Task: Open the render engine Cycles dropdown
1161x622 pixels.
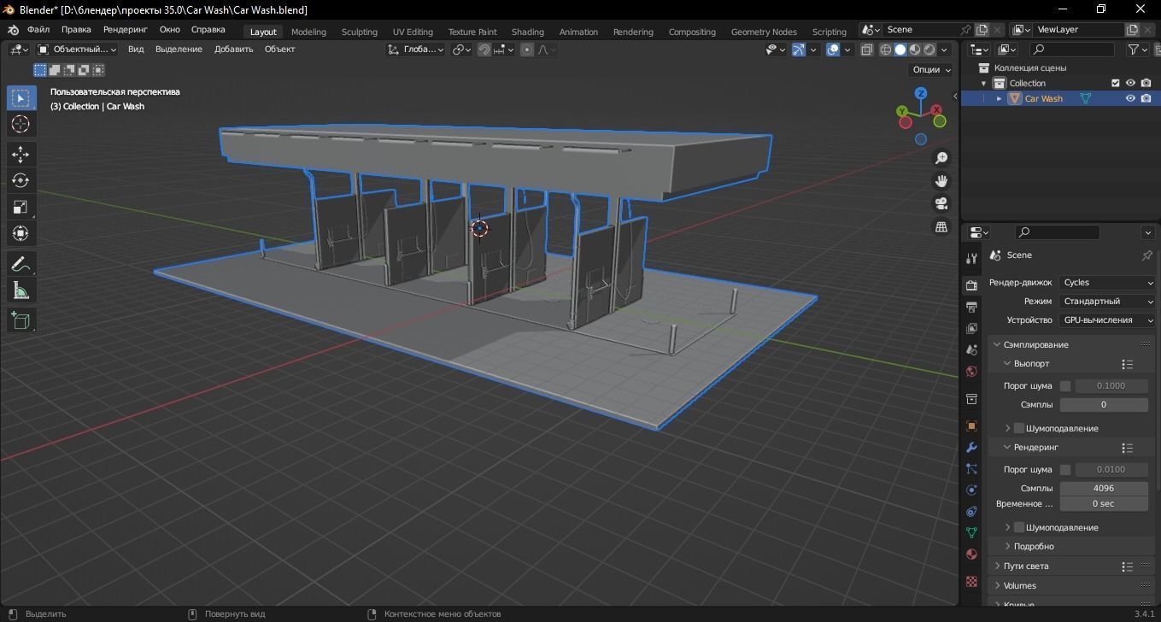Action: [x=1107, y=283]
